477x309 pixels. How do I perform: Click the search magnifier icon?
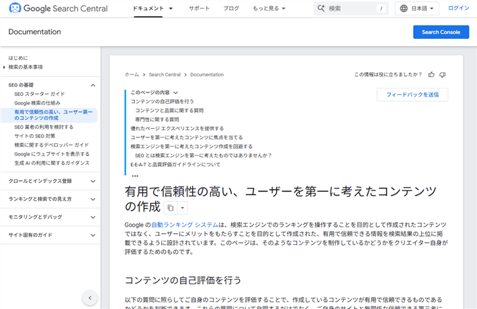point(321,8)
